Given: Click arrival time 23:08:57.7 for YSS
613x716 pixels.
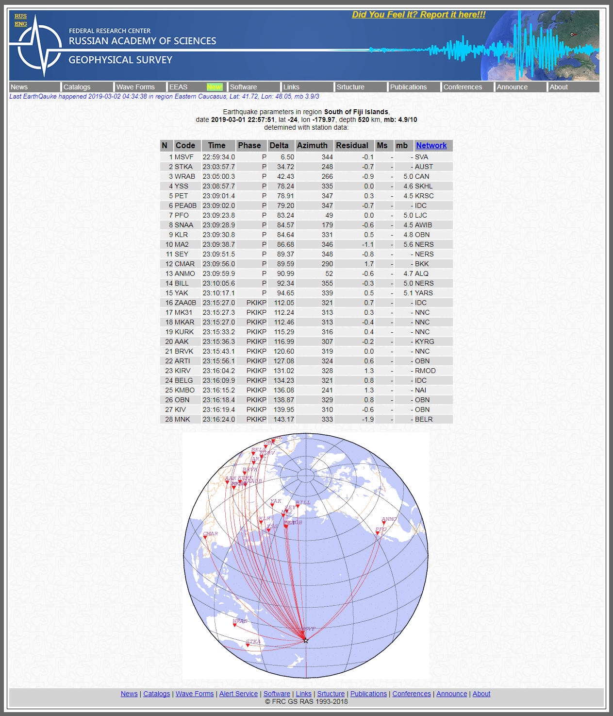Looking at the screenshot, I should [x=219, y=186].
